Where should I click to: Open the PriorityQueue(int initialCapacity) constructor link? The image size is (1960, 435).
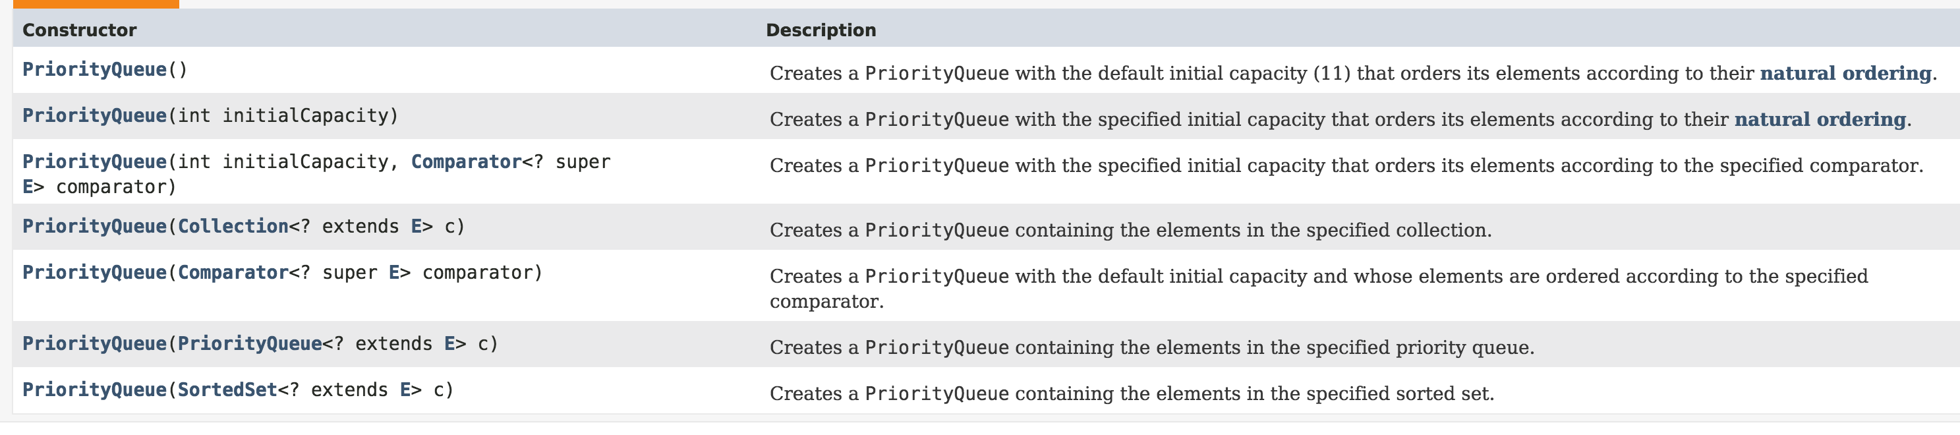[94, 115]
